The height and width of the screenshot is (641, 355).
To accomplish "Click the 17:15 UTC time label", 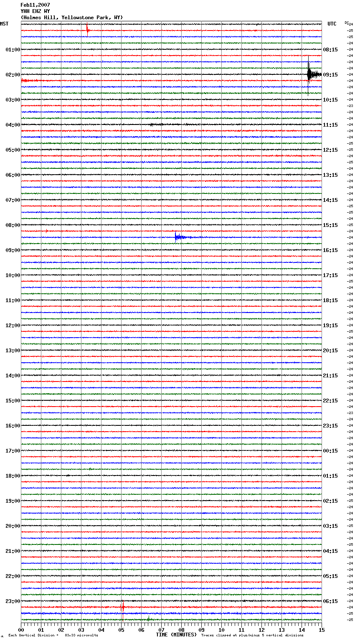I will coord(330,275).
